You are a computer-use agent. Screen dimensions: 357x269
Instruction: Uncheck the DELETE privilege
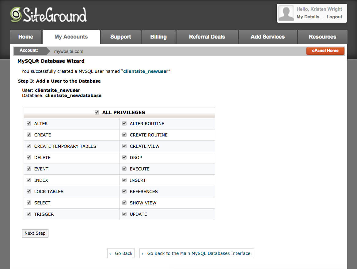29,157
